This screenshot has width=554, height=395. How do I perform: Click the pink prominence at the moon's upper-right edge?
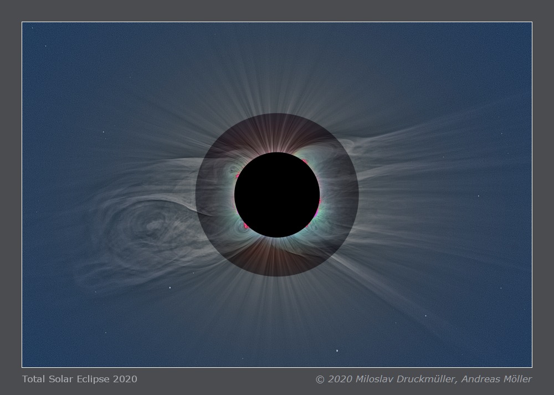[304, 162]
